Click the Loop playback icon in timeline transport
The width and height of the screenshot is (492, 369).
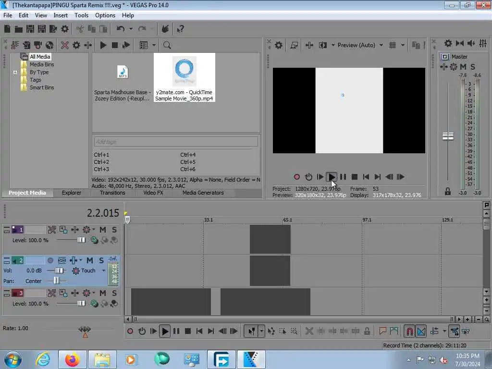(142, 331)
